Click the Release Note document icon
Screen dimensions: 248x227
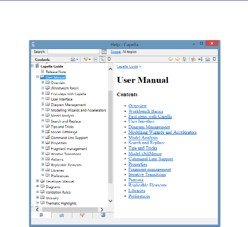click(43, 71)
